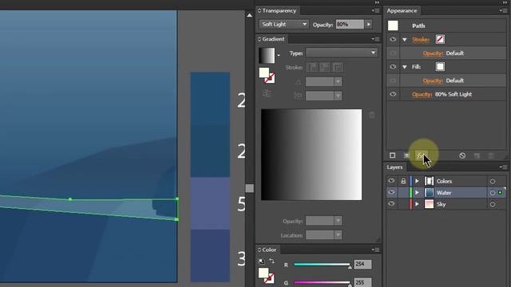511x287 pixels.
Task: Hide the Colors layer
Action: pos(391,181)
